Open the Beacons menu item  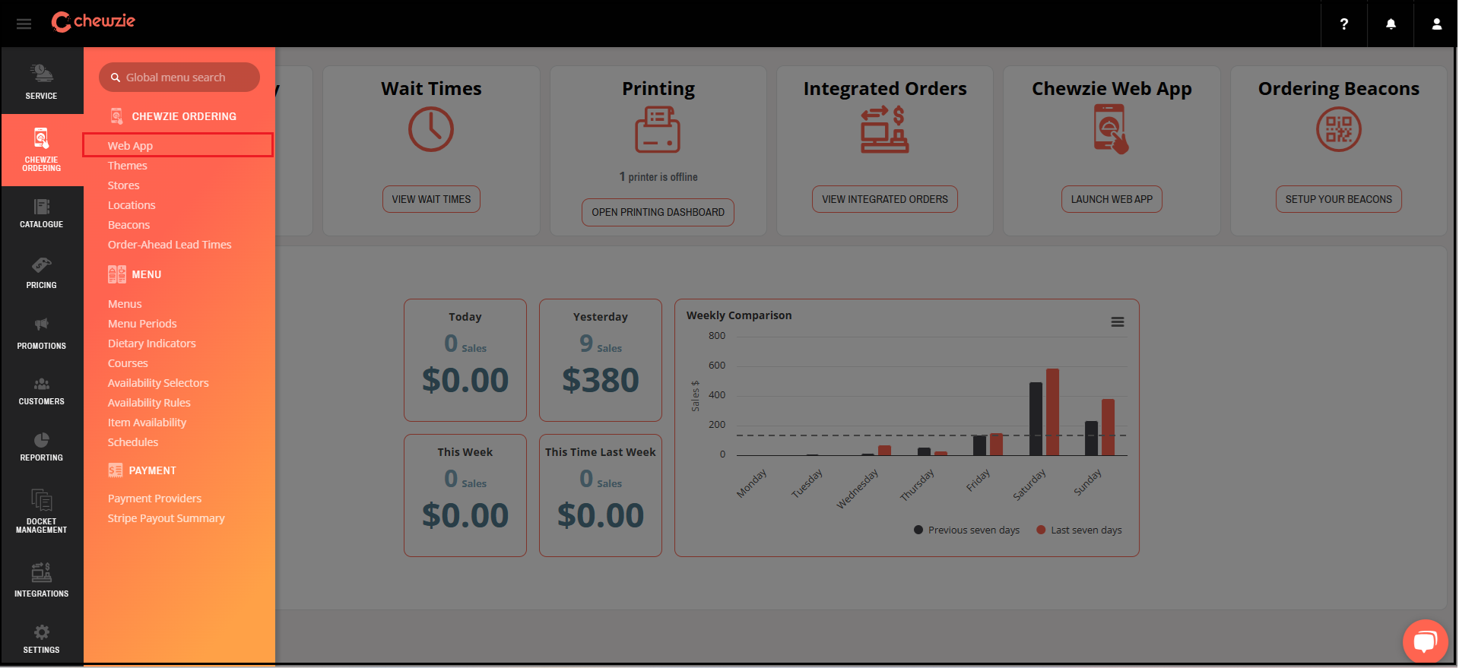pos(128,225)
